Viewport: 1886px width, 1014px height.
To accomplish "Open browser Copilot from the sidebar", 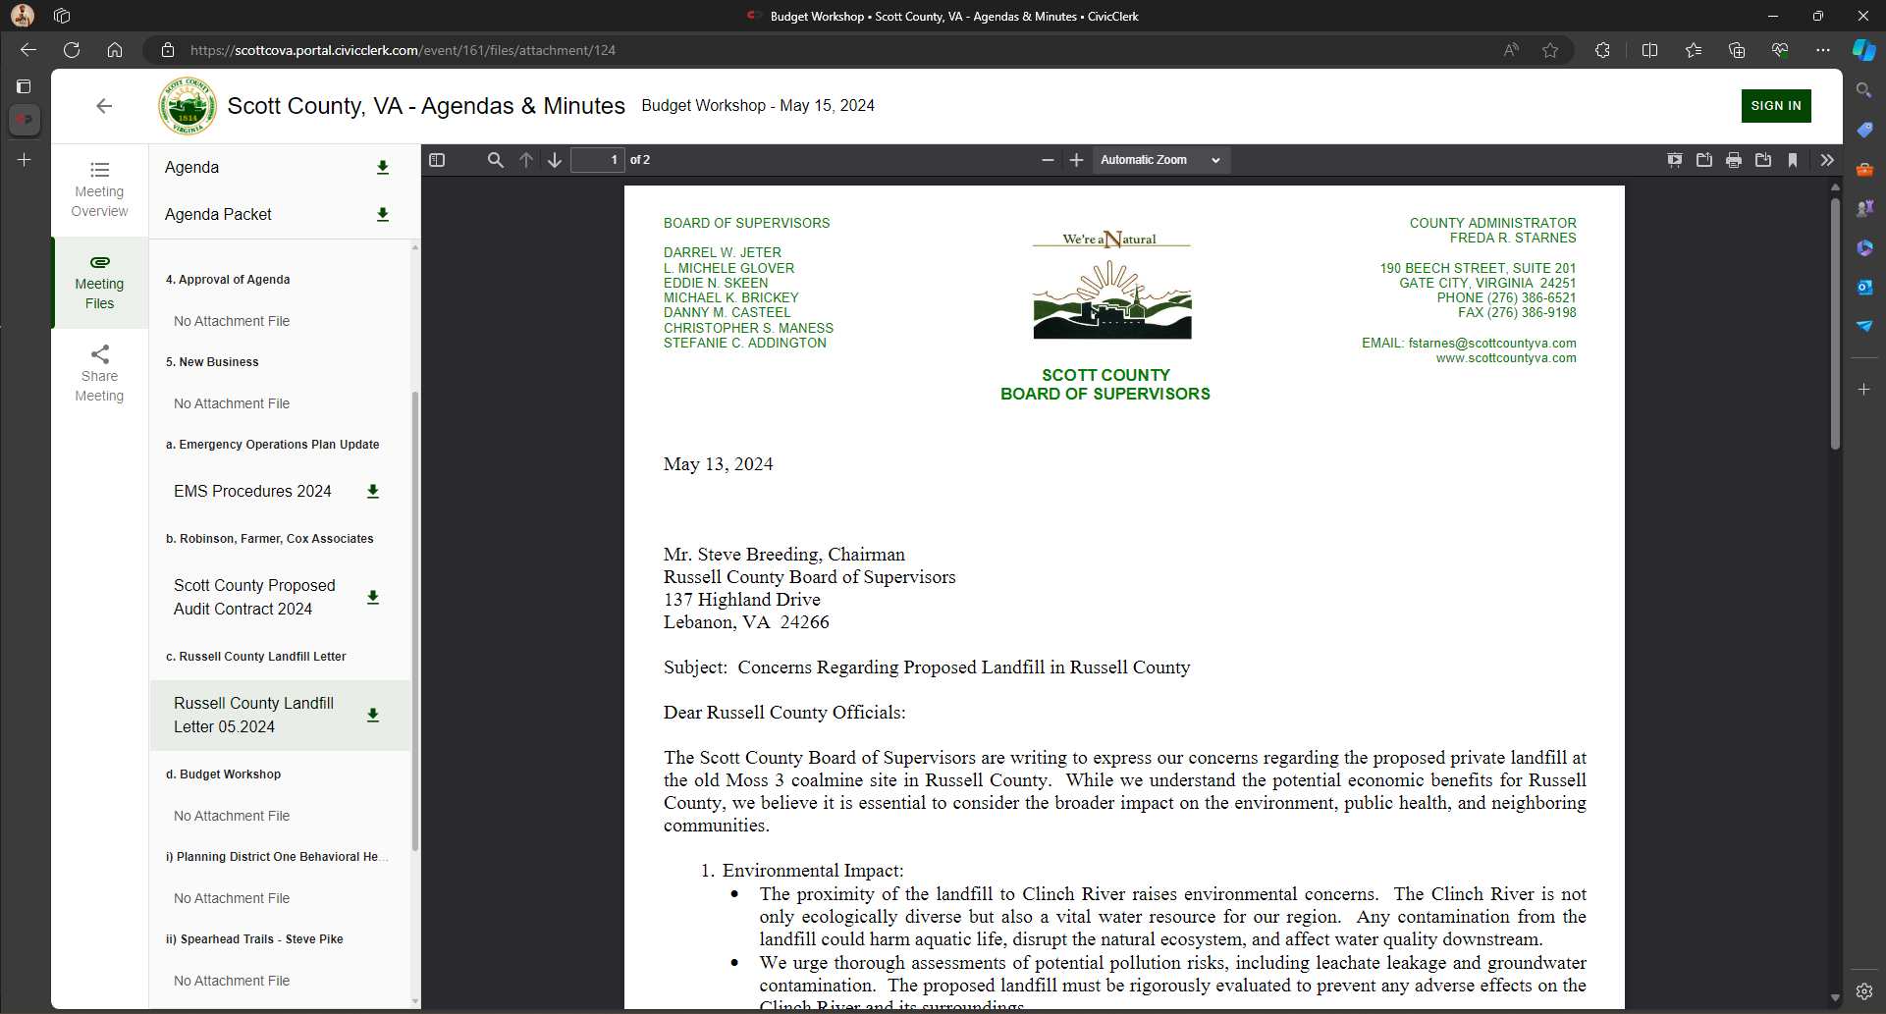I will point(1864,50).
